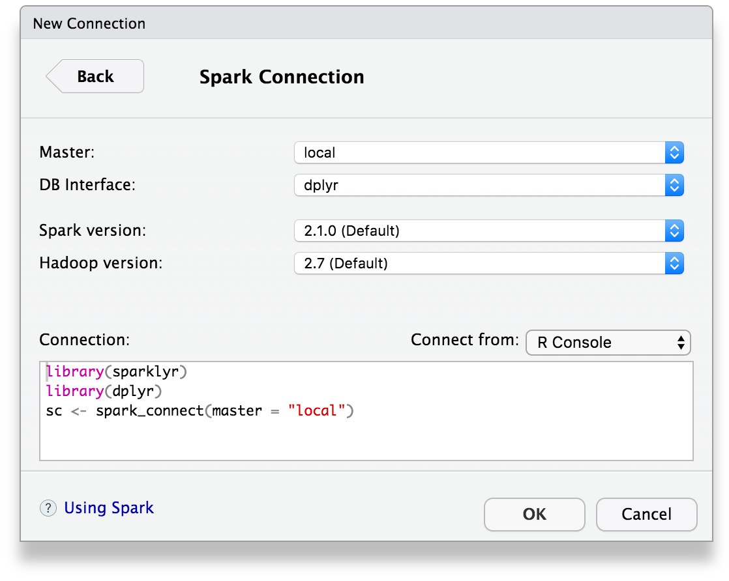Expand the Spark version 2.1.0 (Default) dropdown
Image resolution: width=729 pixels, height=581 pixels.
click(479, 231)
